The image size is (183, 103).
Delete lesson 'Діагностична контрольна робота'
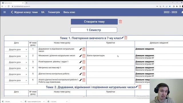84,74
